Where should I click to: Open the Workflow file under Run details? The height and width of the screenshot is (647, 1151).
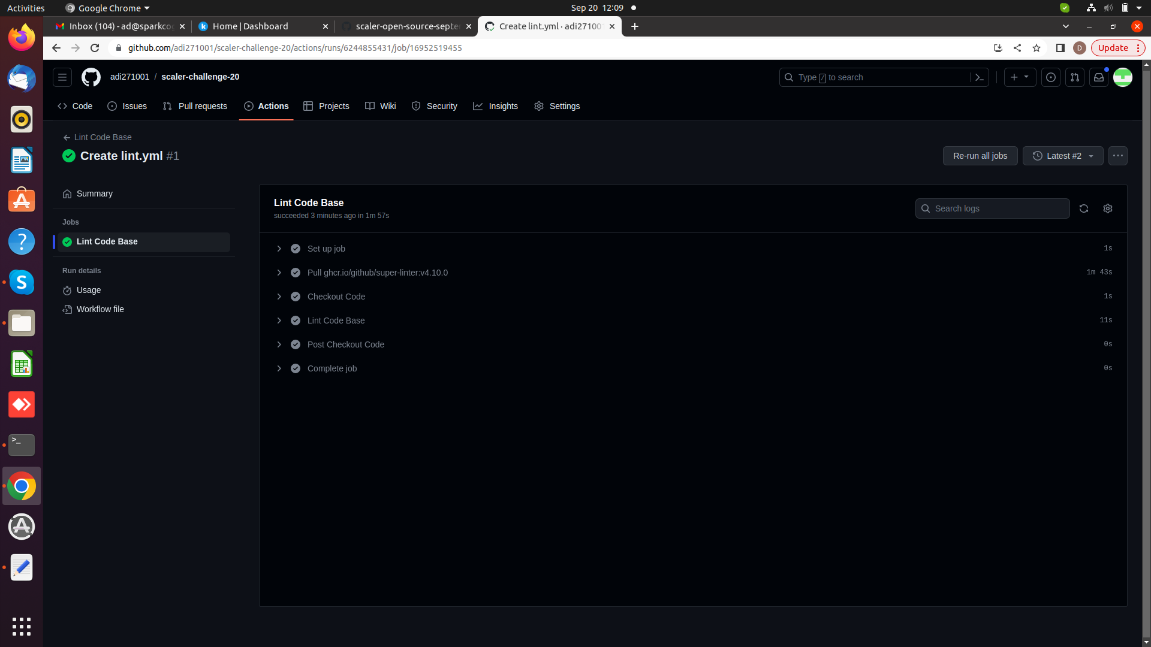pos(100,309)
